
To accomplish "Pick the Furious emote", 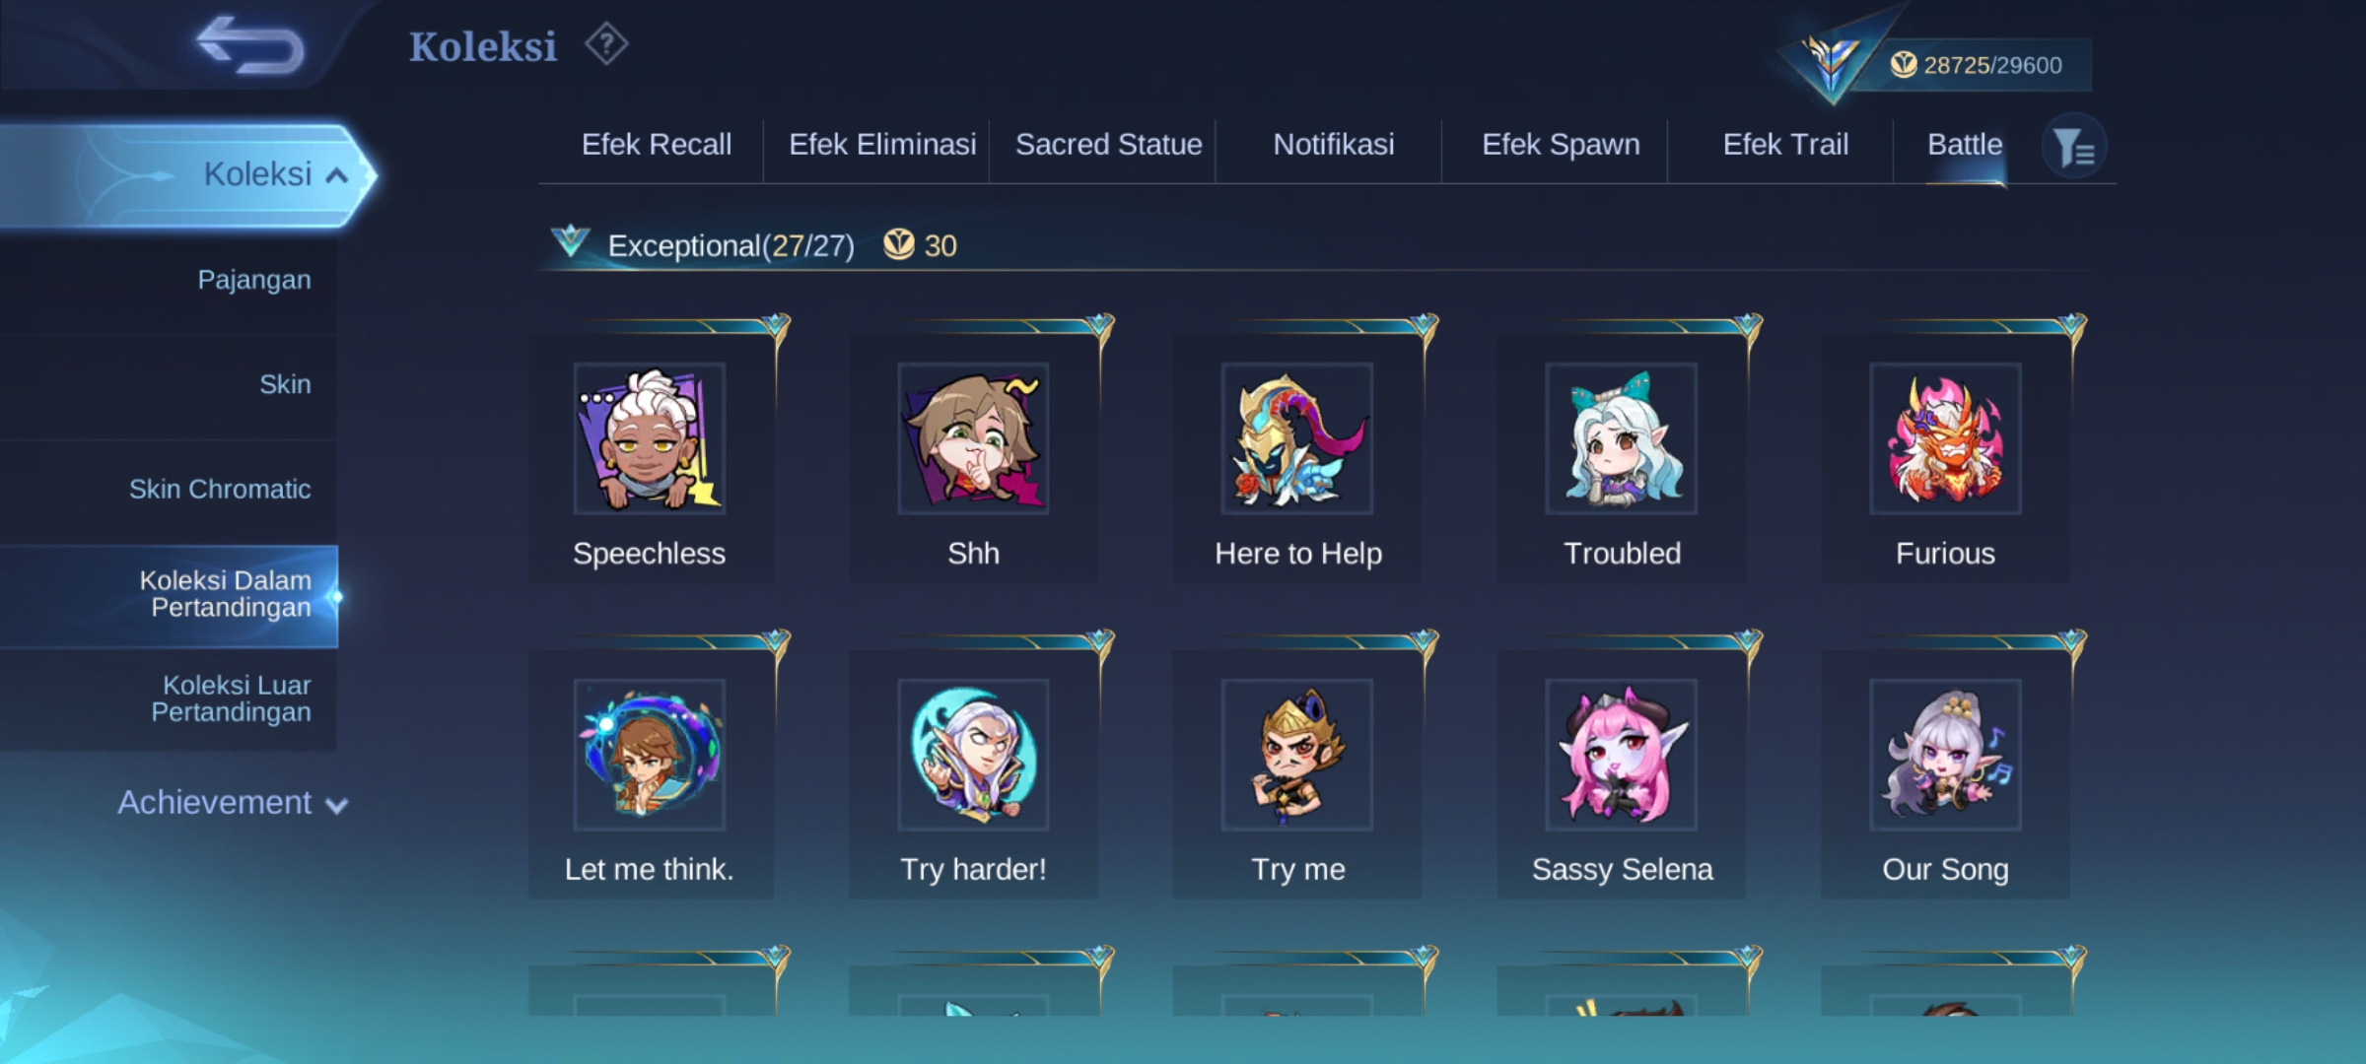I will (x=1945, y=458).
